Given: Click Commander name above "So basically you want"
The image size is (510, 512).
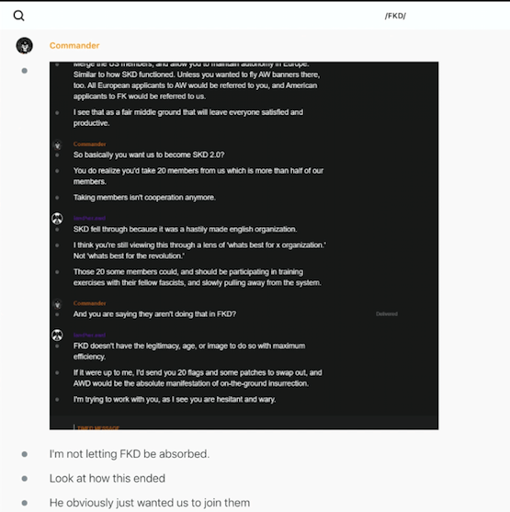Looking at the screenshot, I should pyautogui.click(x=89, y=144).
